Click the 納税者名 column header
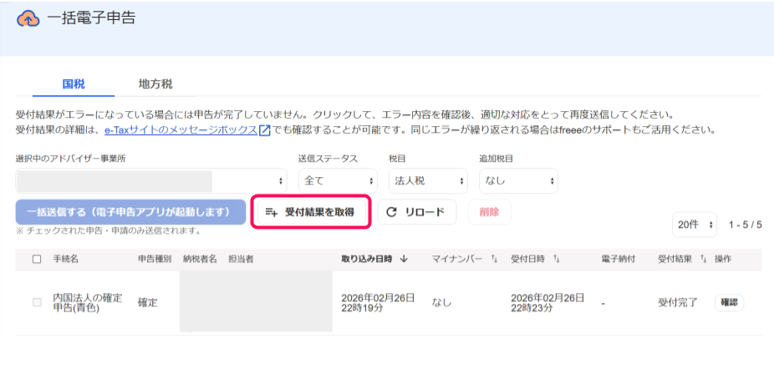The height and width of the screenshot is (369, 774). click(200, 259)
